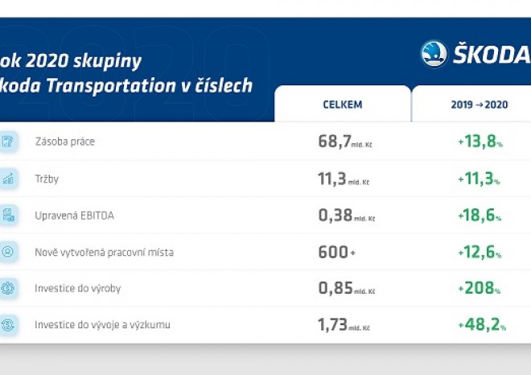The image size is (531, 375).
Task: Click the +48,2% growth figure
Action: tap(480, 325)
